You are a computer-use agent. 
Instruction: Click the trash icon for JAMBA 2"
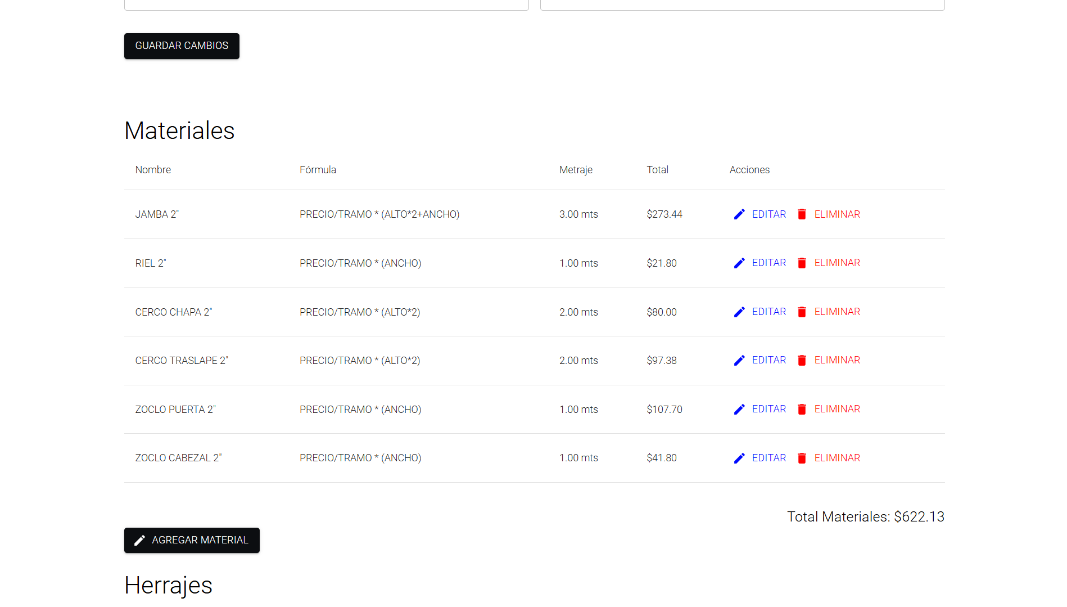802,214
